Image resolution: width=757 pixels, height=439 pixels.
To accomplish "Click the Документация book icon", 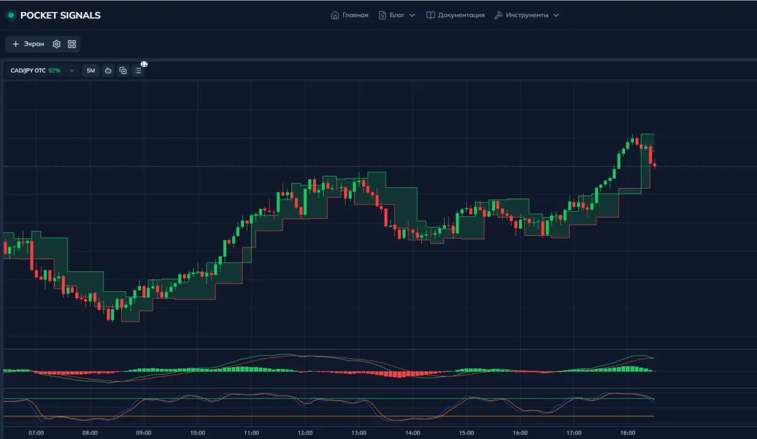I will click(431, 15).
